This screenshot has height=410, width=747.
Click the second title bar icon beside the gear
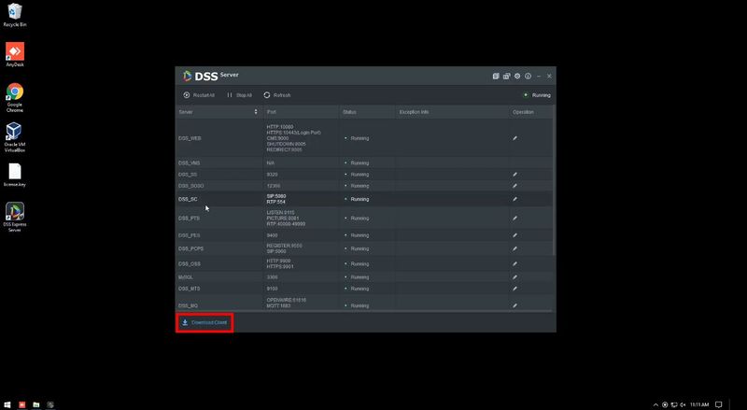coord(506,76)
